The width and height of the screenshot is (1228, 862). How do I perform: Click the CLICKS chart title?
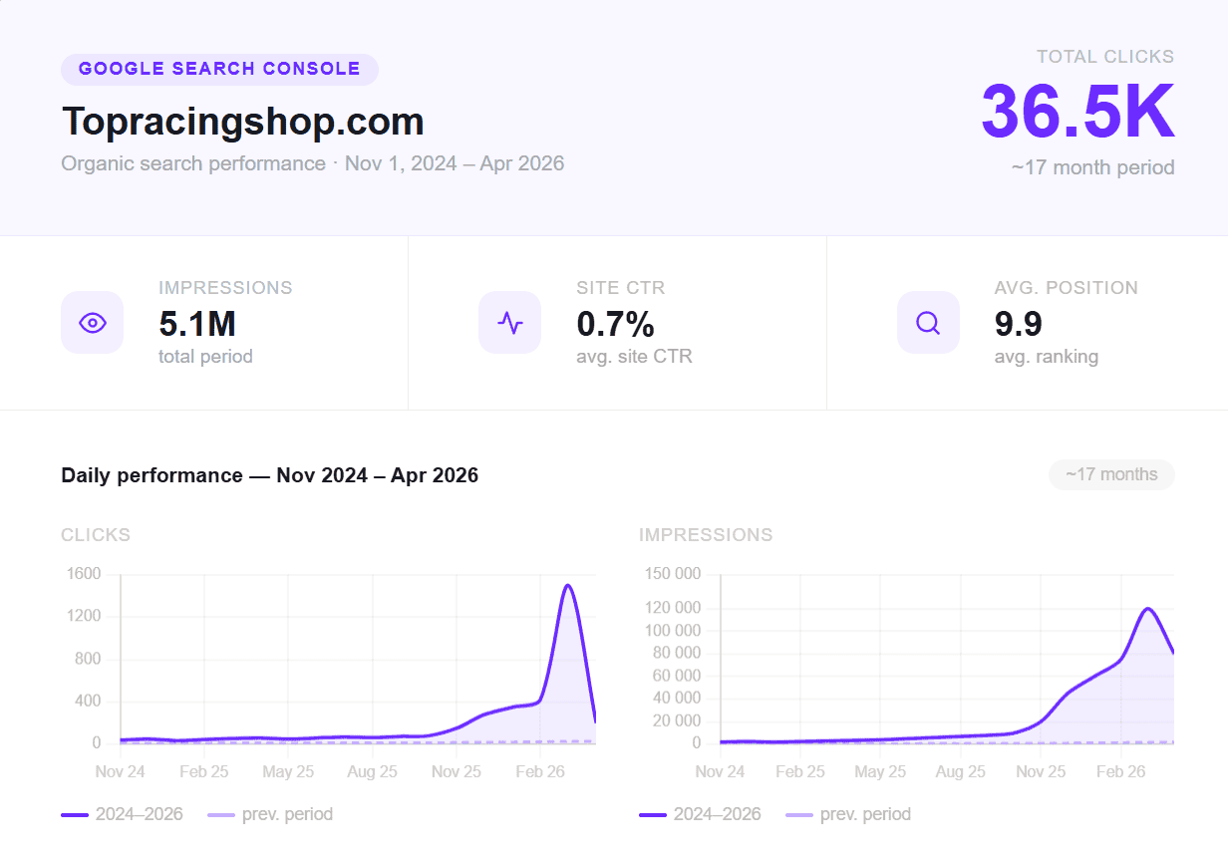pyautogui.click(x=96, y=535)
